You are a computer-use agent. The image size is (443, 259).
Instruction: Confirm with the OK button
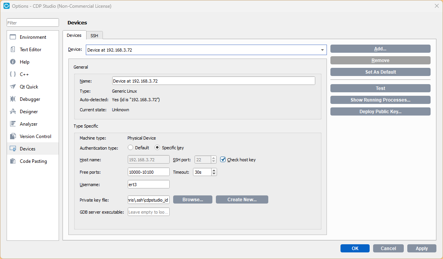coord(355,248)
